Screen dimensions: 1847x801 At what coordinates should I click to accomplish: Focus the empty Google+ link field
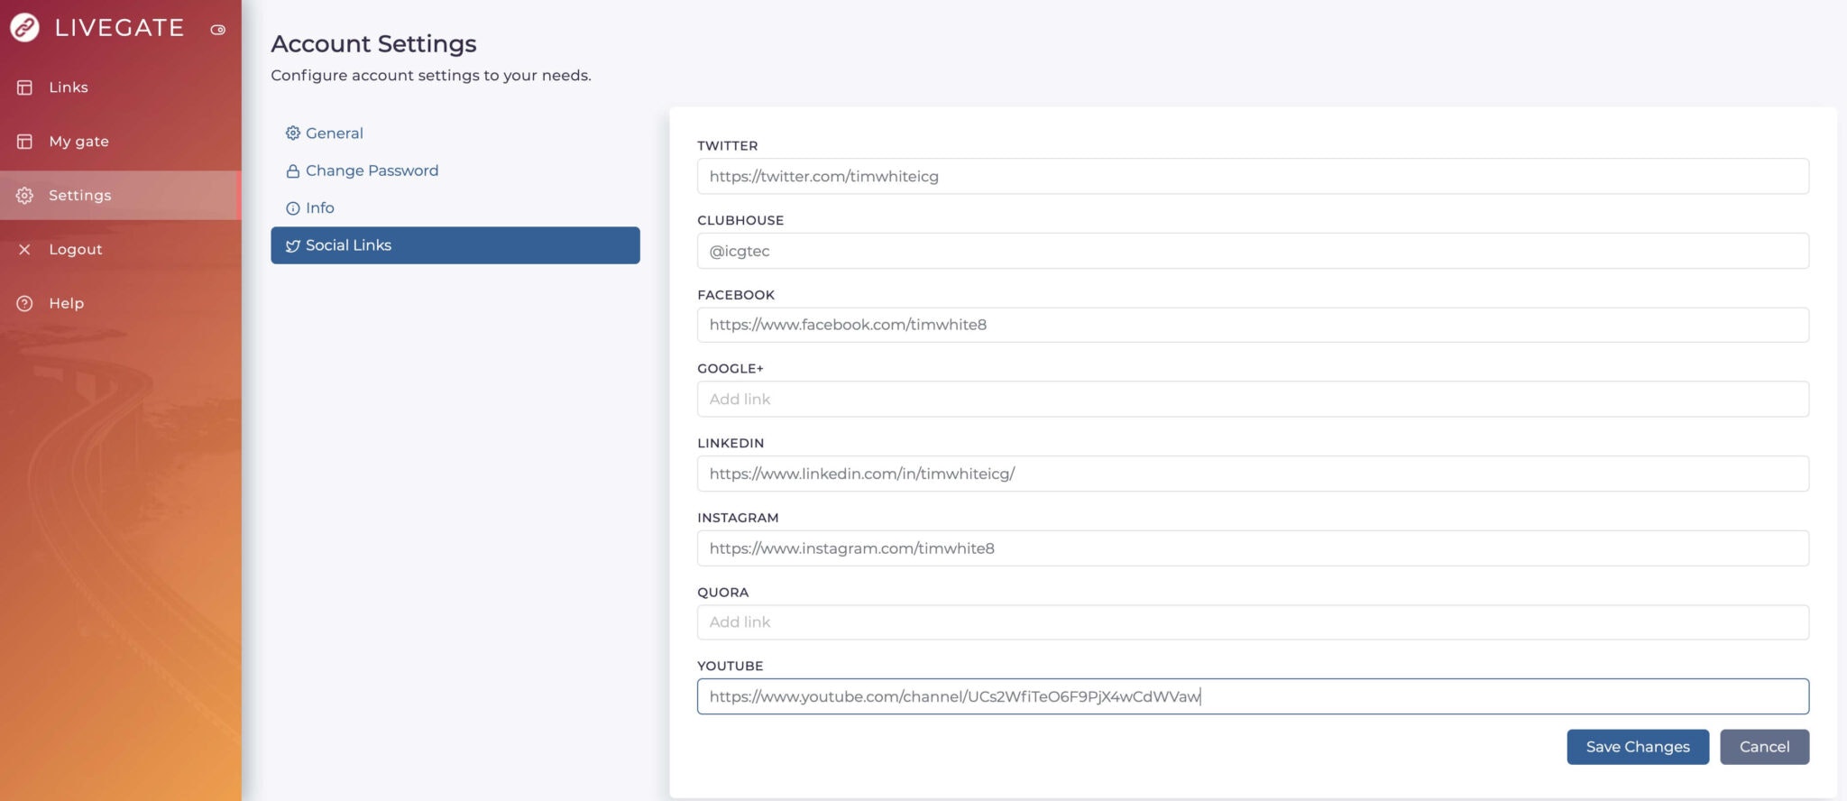[x=1253, y=400]
